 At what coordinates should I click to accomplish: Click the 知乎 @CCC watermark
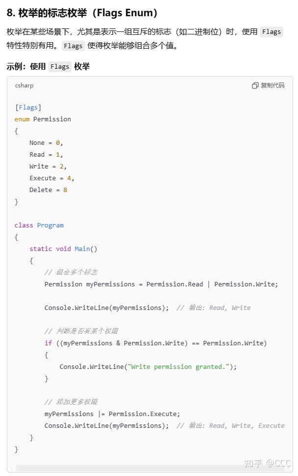(267, 463)
